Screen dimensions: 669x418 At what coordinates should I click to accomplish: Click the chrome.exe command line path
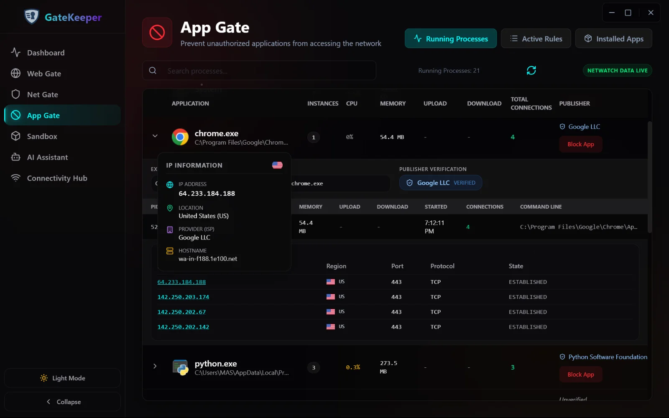579,227
